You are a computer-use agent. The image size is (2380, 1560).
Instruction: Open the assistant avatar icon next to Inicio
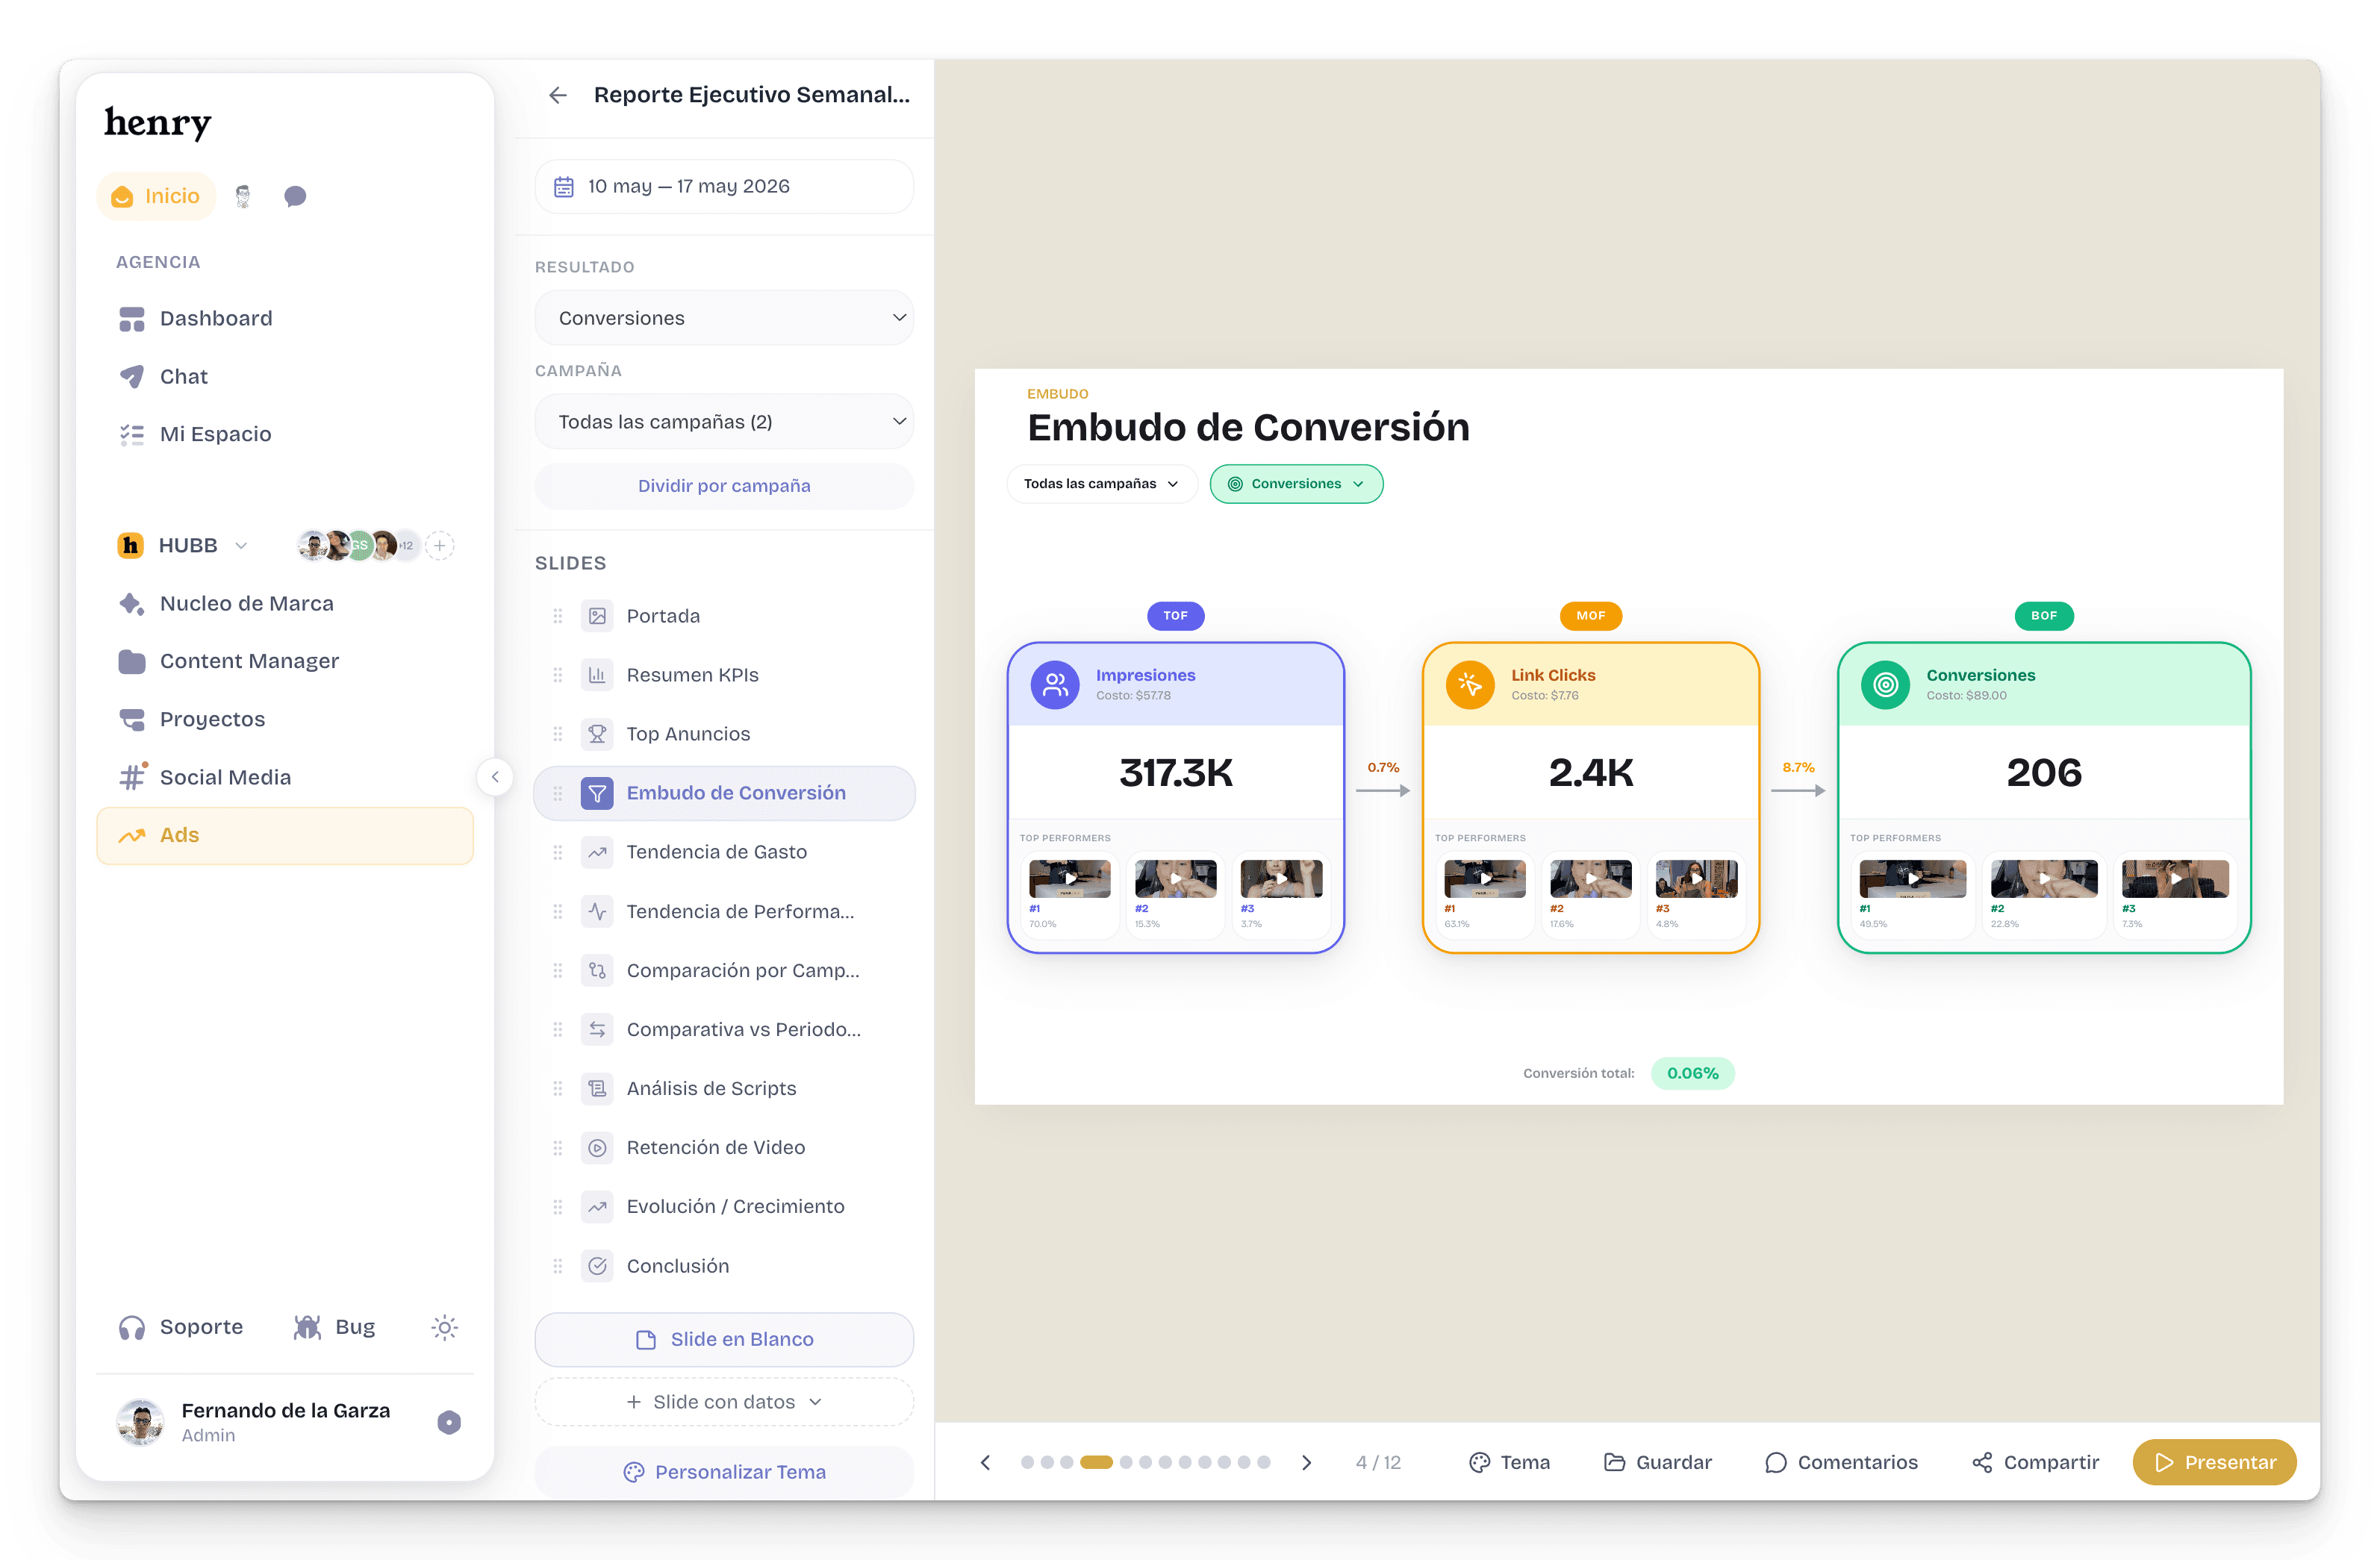[x=243, y=196]
